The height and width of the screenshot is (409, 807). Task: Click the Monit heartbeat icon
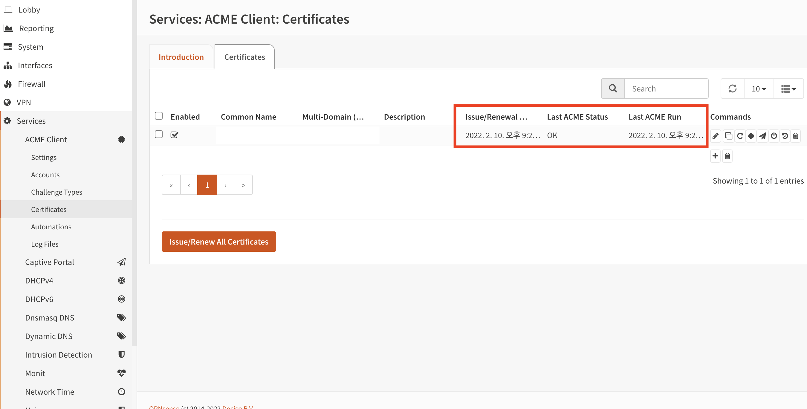click(x=122, y=373)
